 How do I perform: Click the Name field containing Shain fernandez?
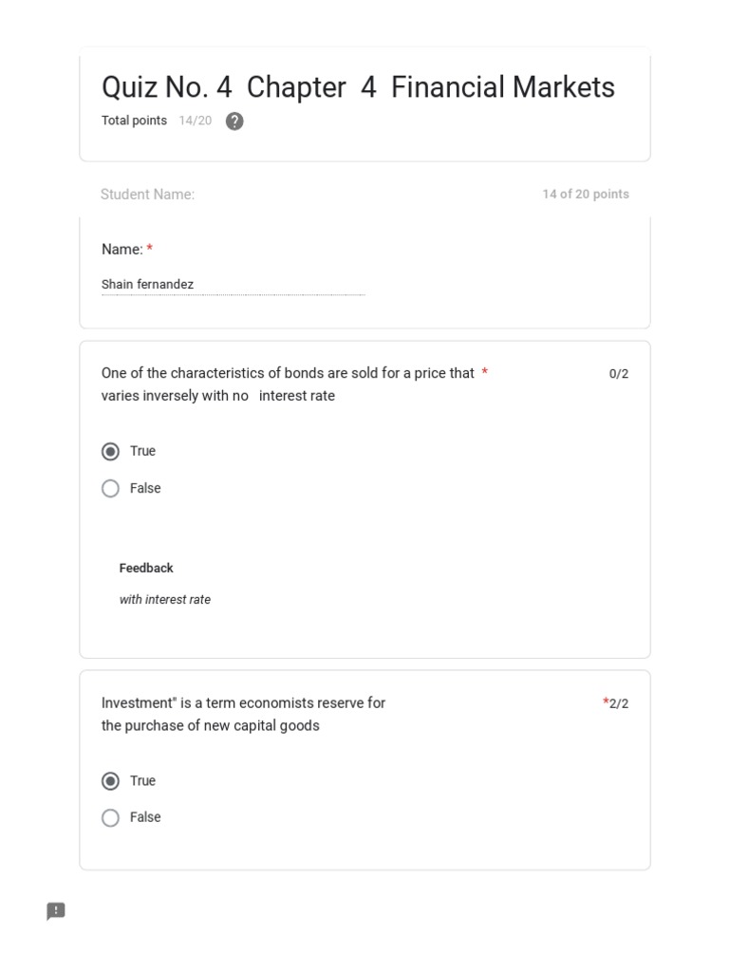click(x=233, y=284)
